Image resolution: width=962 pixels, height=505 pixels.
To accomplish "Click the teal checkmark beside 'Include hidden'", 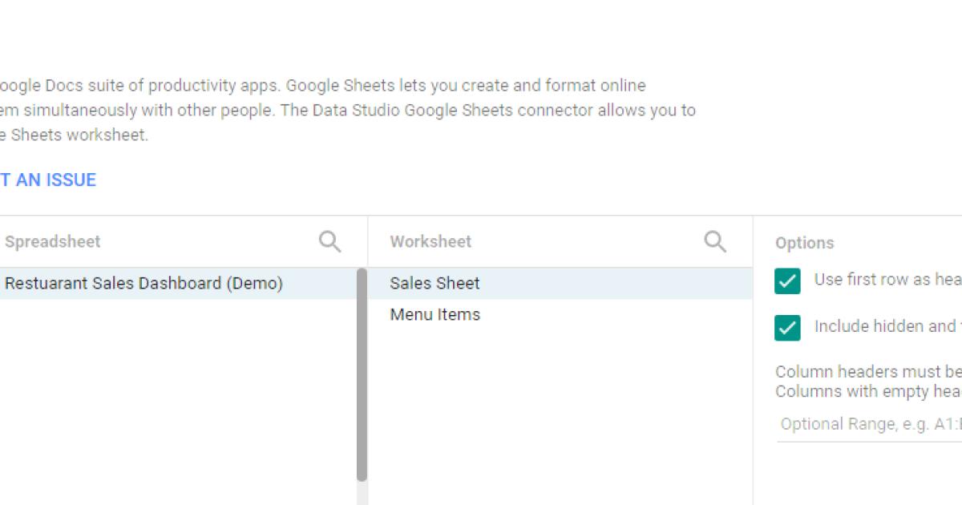I will click(787, 329).
